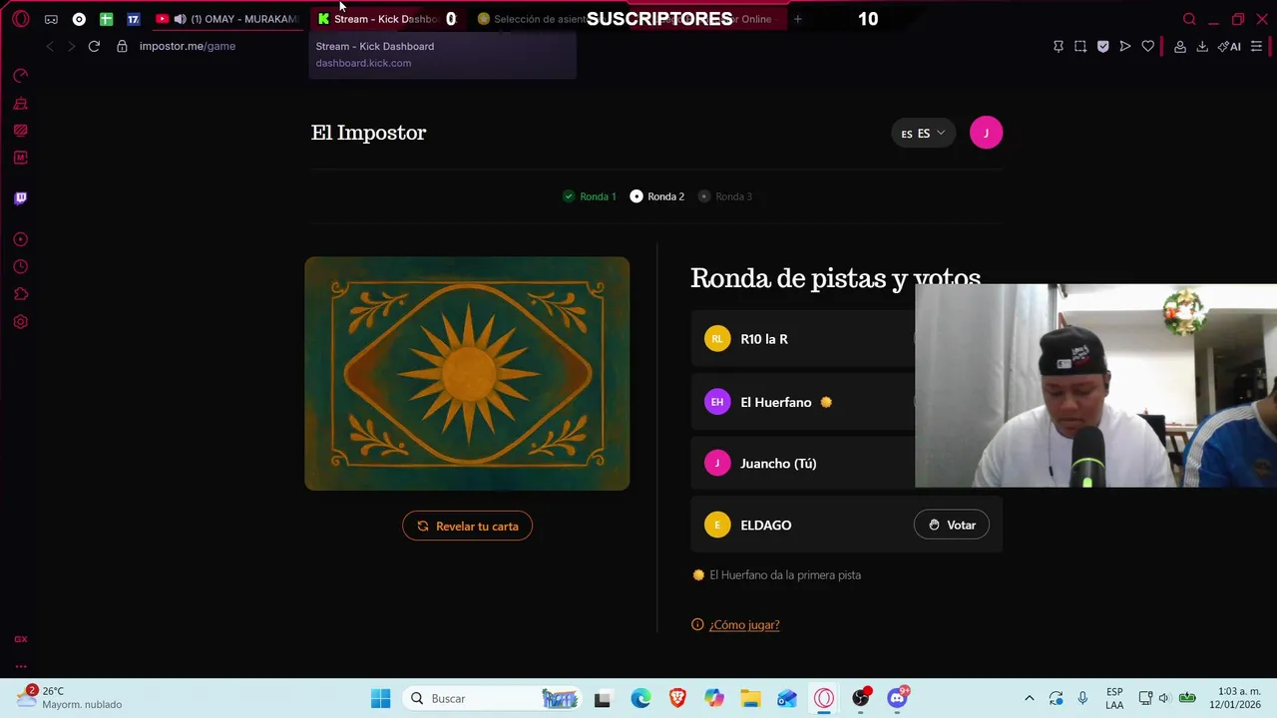Switch to the pinned blue 17 tab

coord(133,19)
